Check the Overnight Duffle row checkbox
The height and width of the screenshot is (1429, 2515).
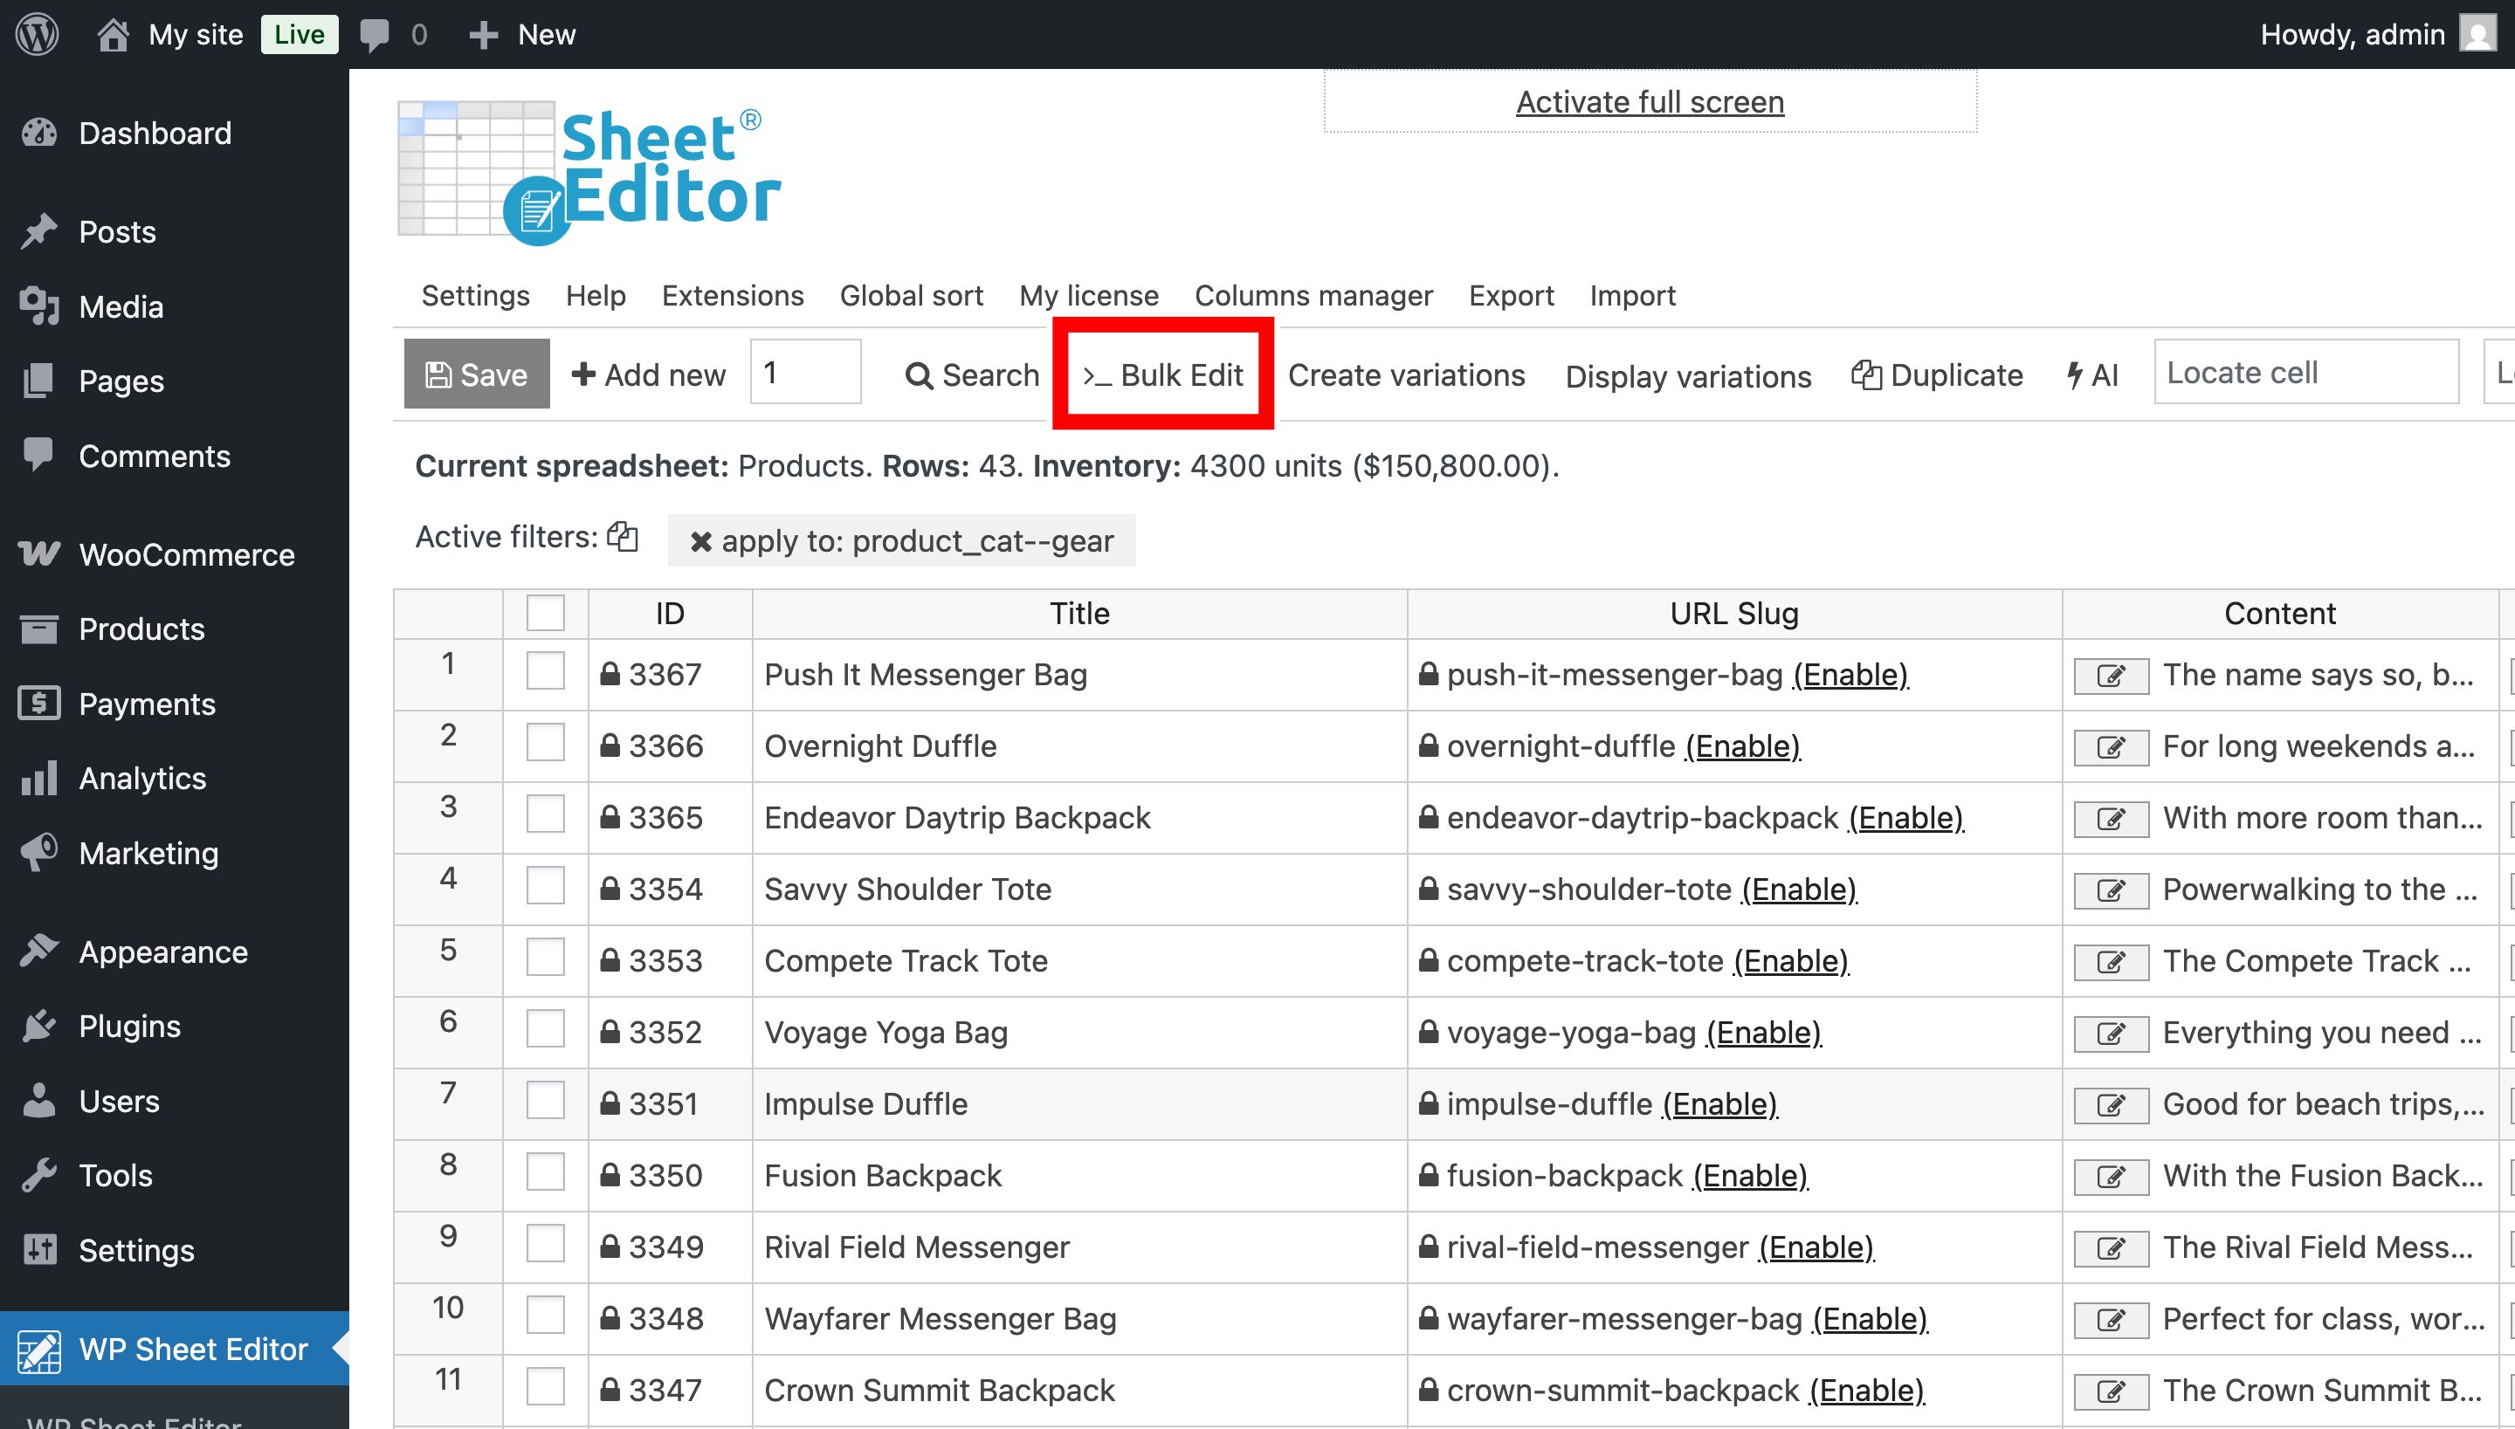pyautogui.click(x=545, y=744)
